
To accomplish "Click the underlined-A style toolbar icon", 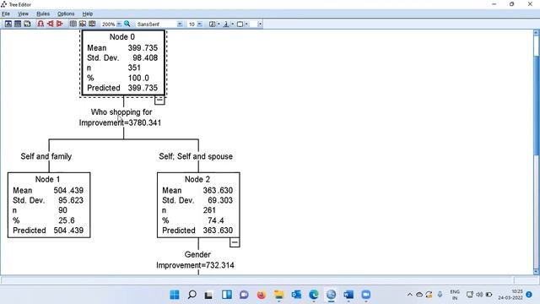I will [226, 24].
